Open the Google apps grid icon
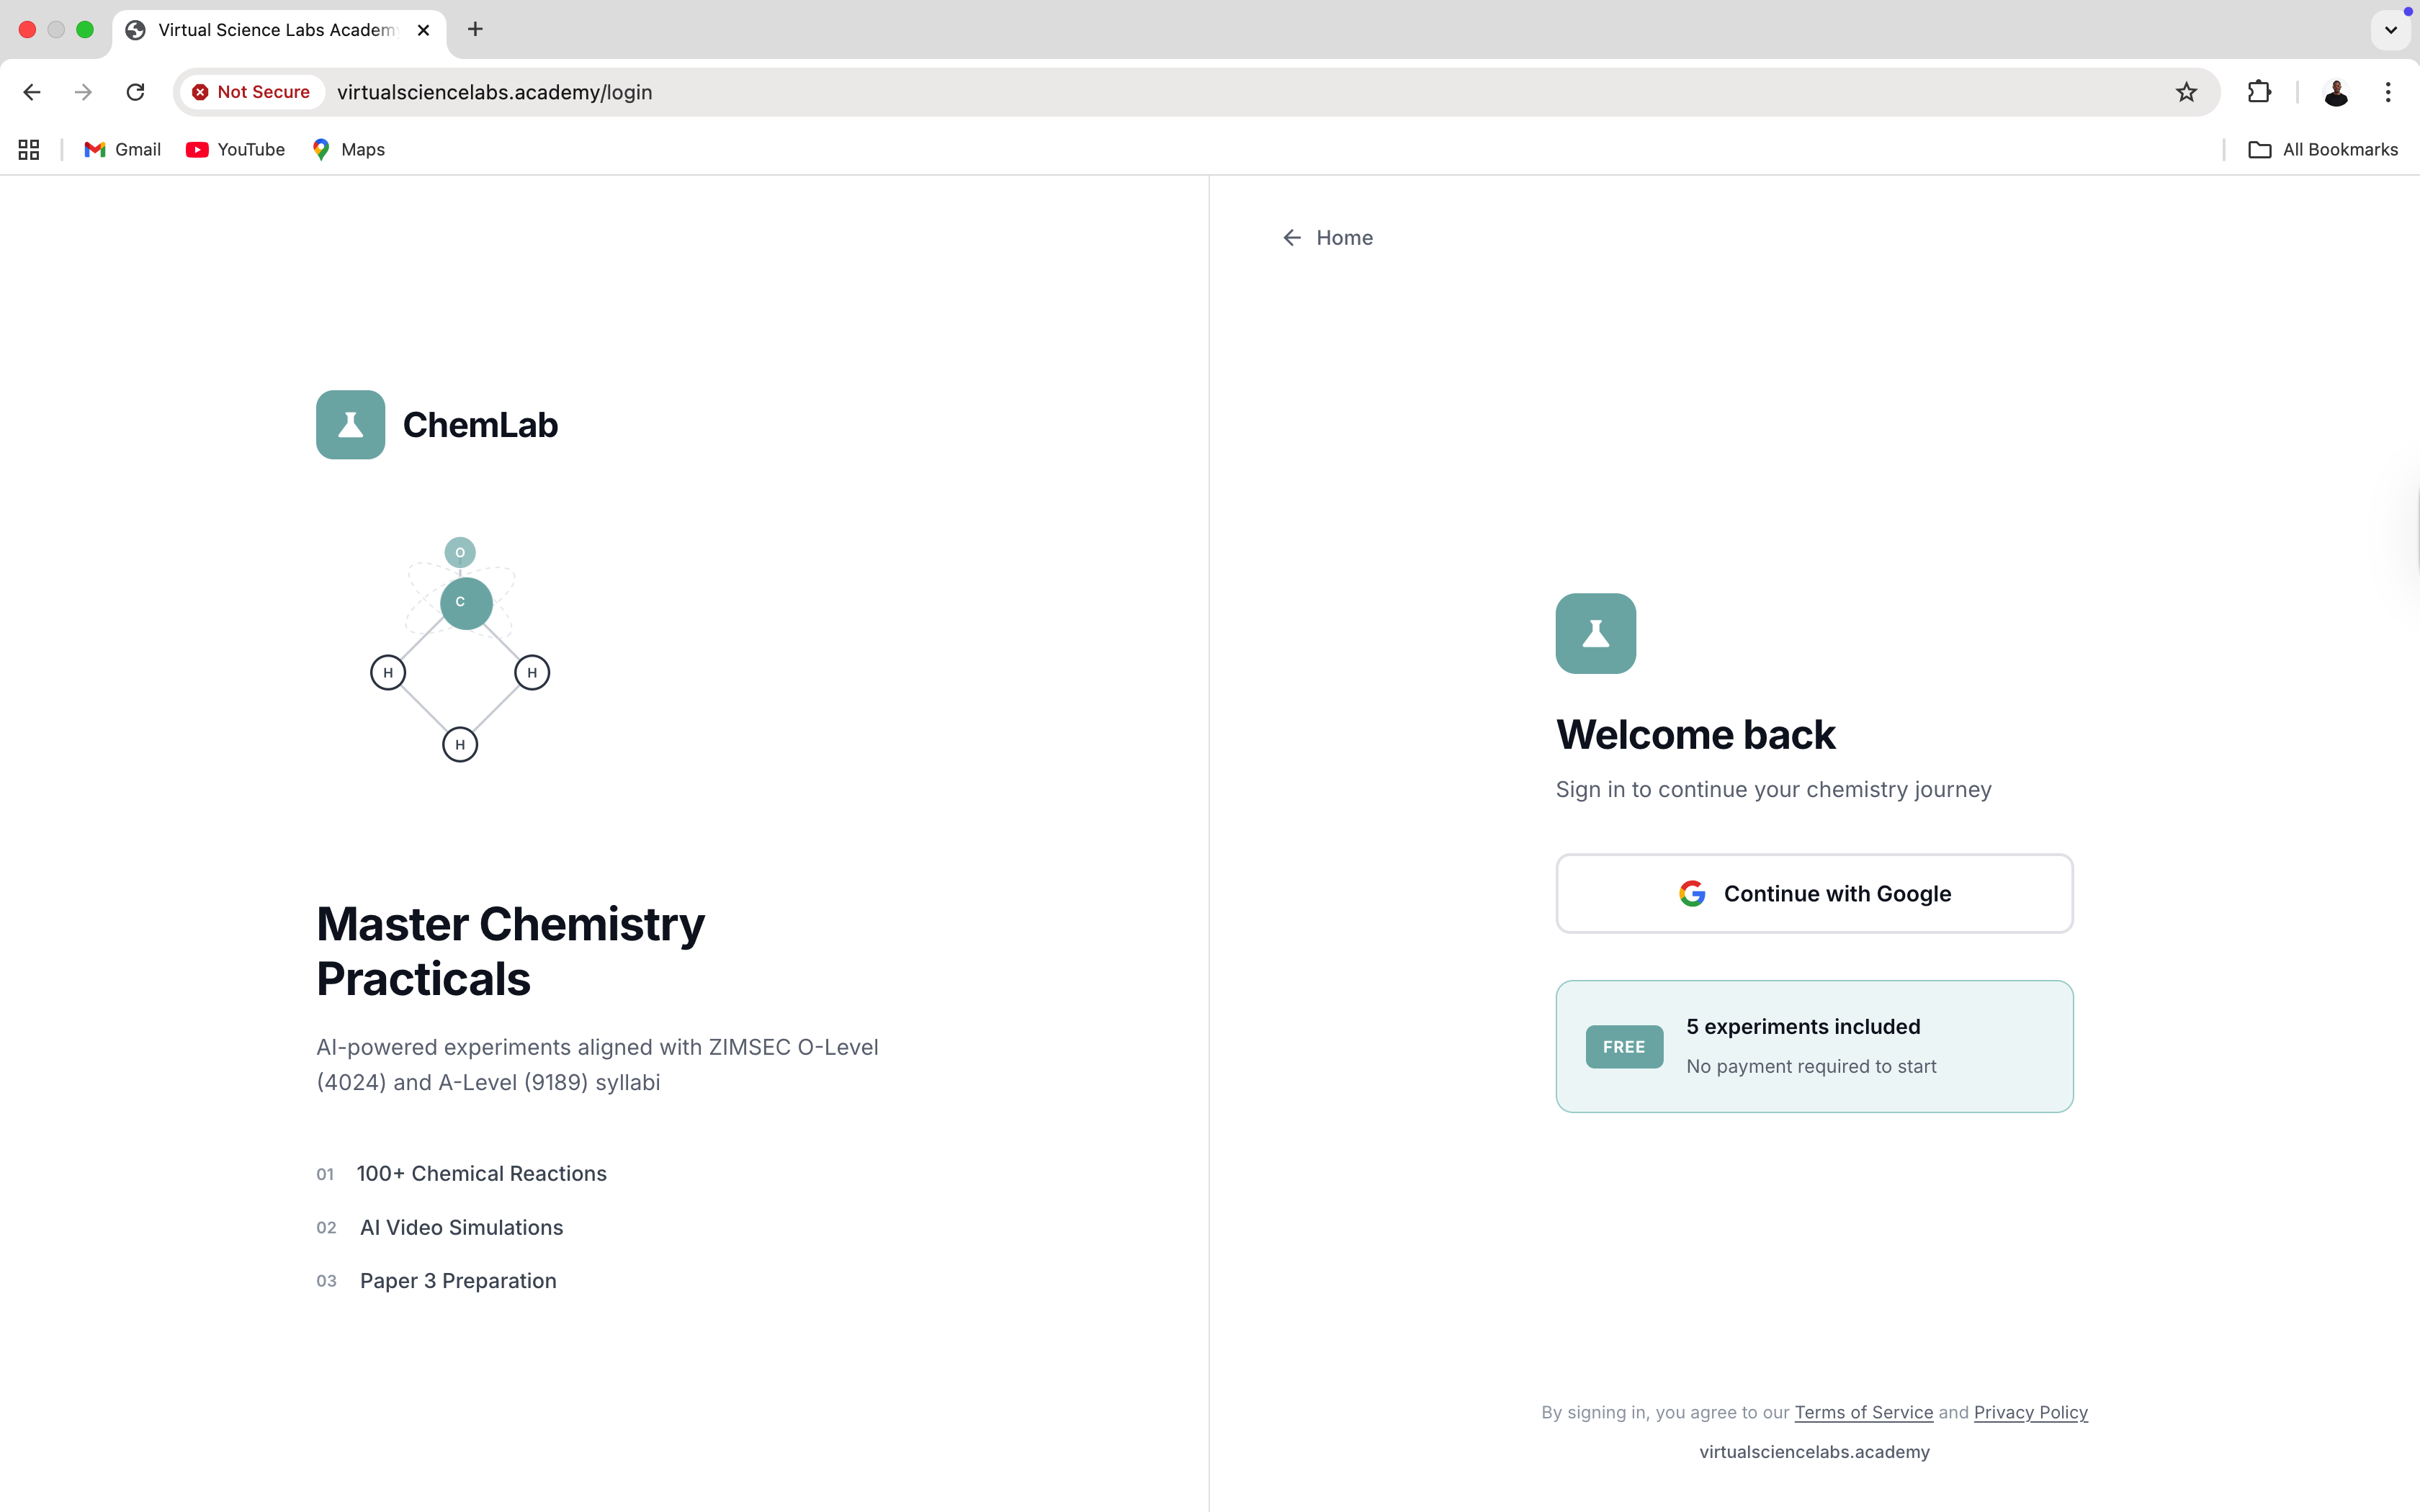This screenshot has height=1512, width=2420. point(29,149)
